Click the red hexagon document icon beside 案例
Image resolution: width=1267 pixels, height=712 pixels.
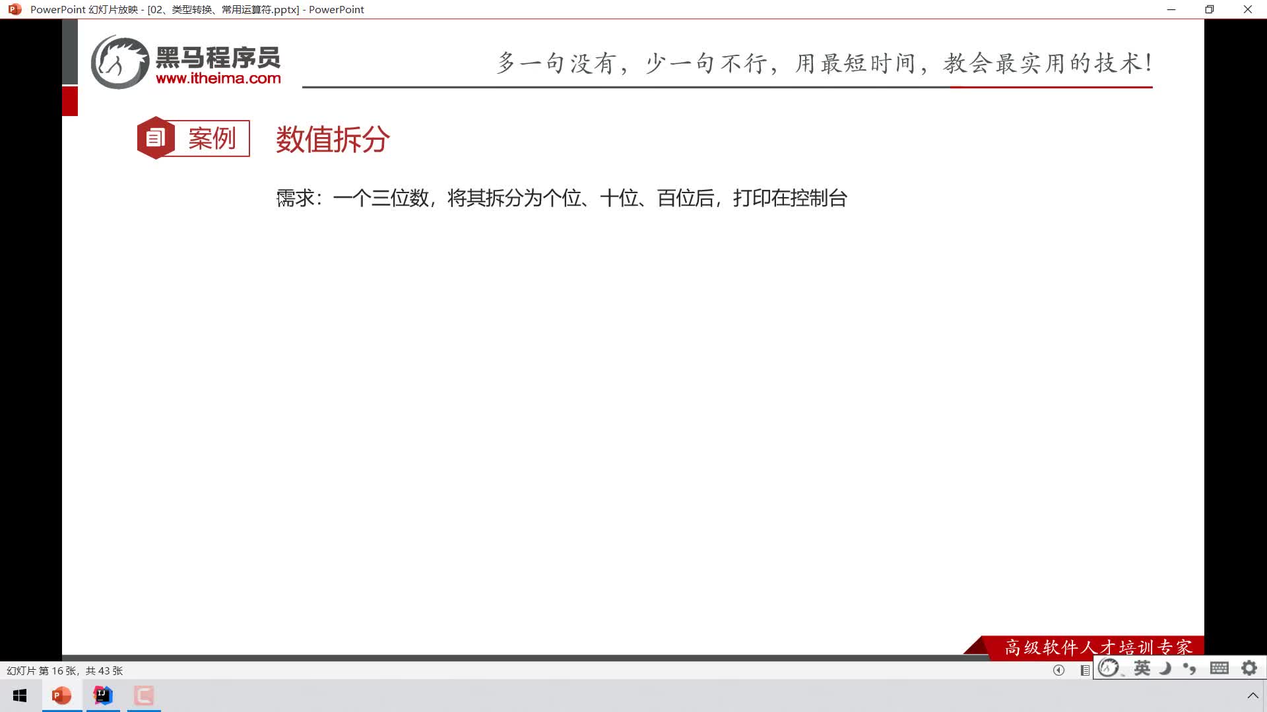point(155,138)
